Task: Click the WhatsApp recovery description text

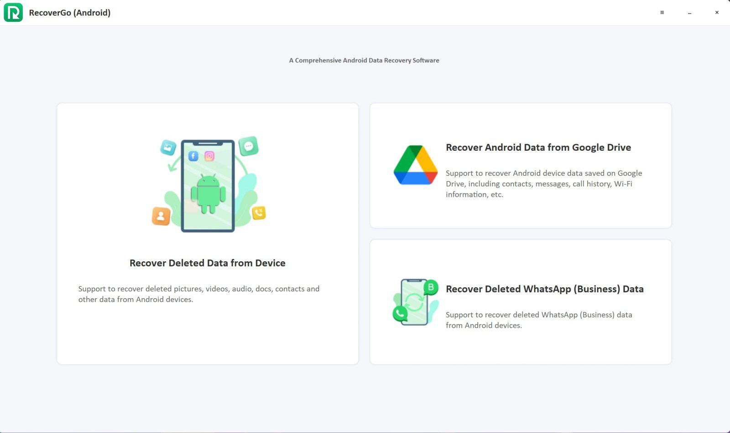Action: point(539,320)
